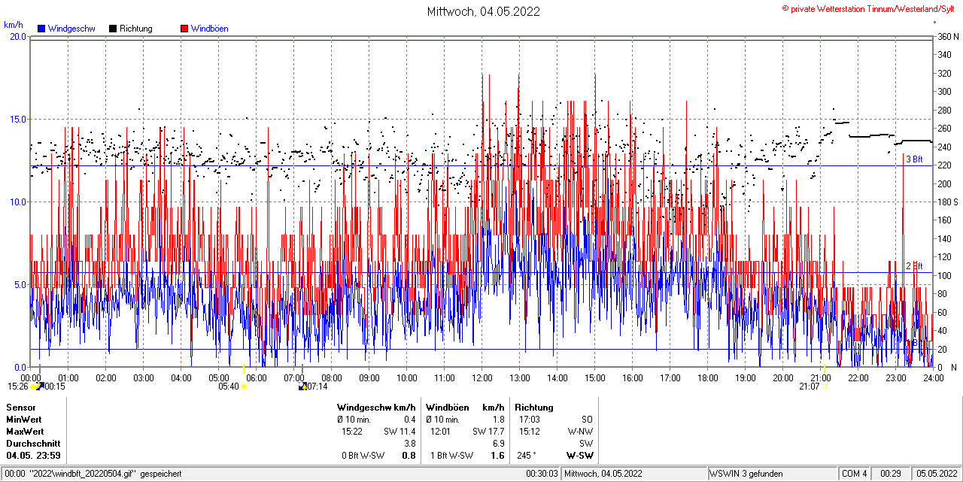The height and width of the screenshot is (482, 963).
Task: Click the Windgeschw km/h column header
Action: [376, 408]
